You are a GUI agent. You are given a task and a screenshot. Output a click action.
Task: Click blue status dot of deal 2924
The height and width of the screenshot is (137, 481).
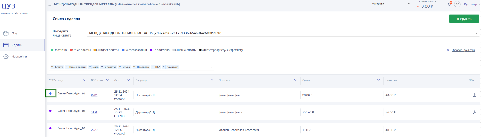coord(50,93)
